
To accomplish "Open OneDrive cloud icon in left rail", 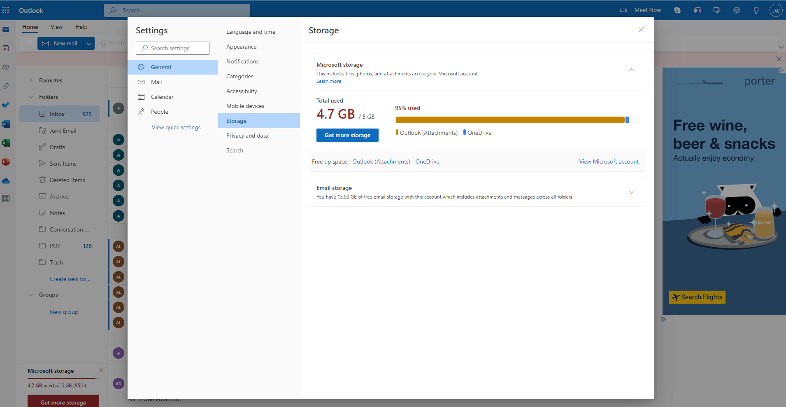I will tap(6, 181).
